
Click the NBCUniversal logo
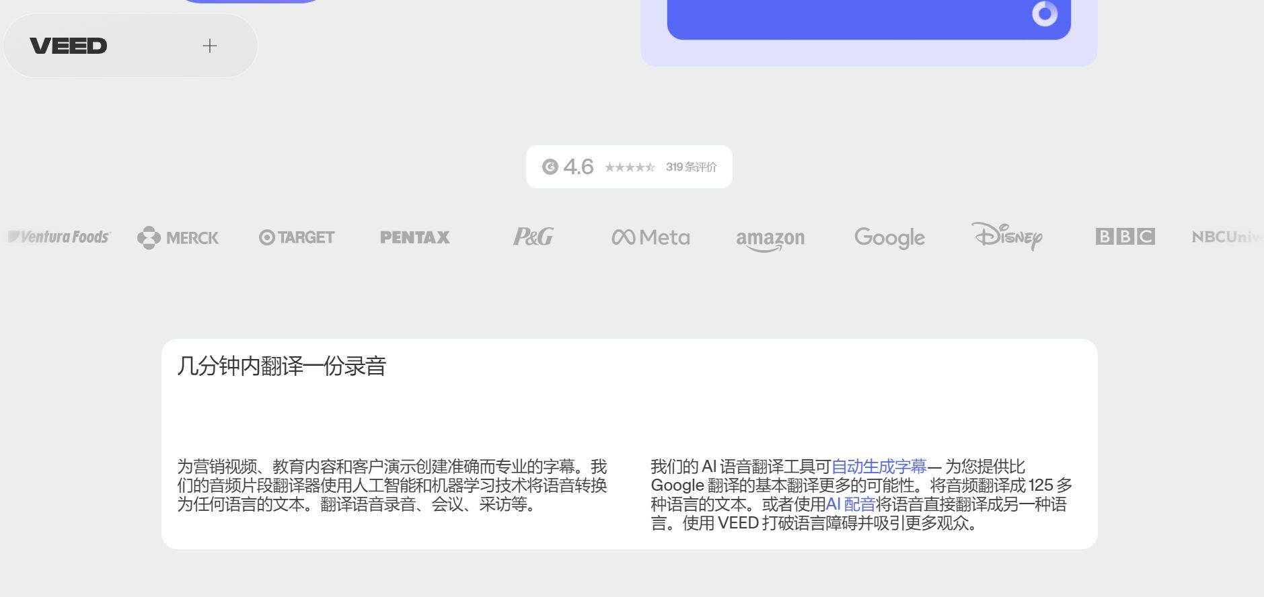tap(1228, 237)
